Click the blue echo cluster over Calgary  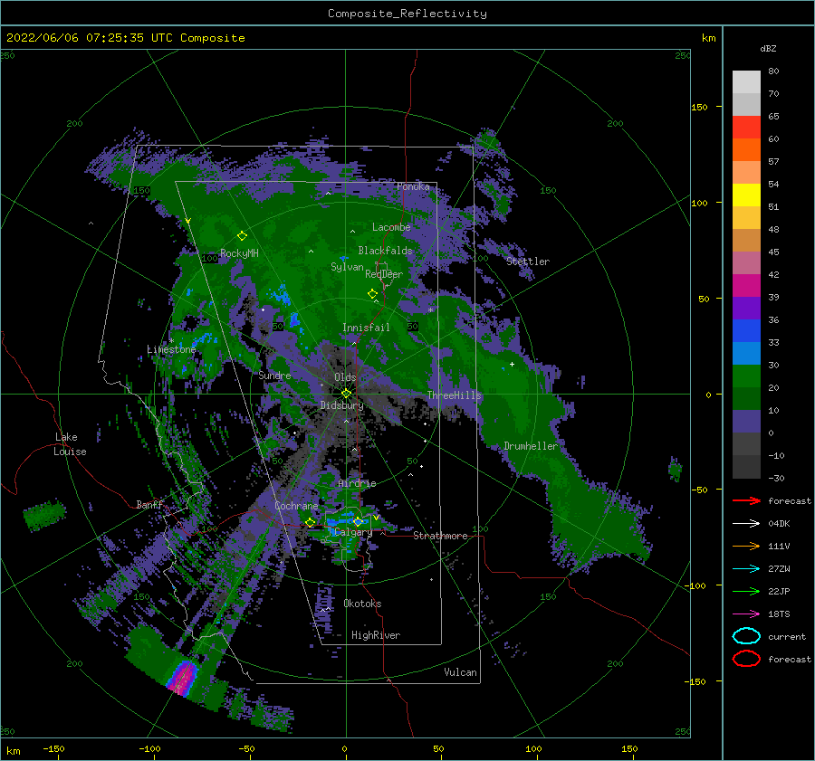point(347,521)
